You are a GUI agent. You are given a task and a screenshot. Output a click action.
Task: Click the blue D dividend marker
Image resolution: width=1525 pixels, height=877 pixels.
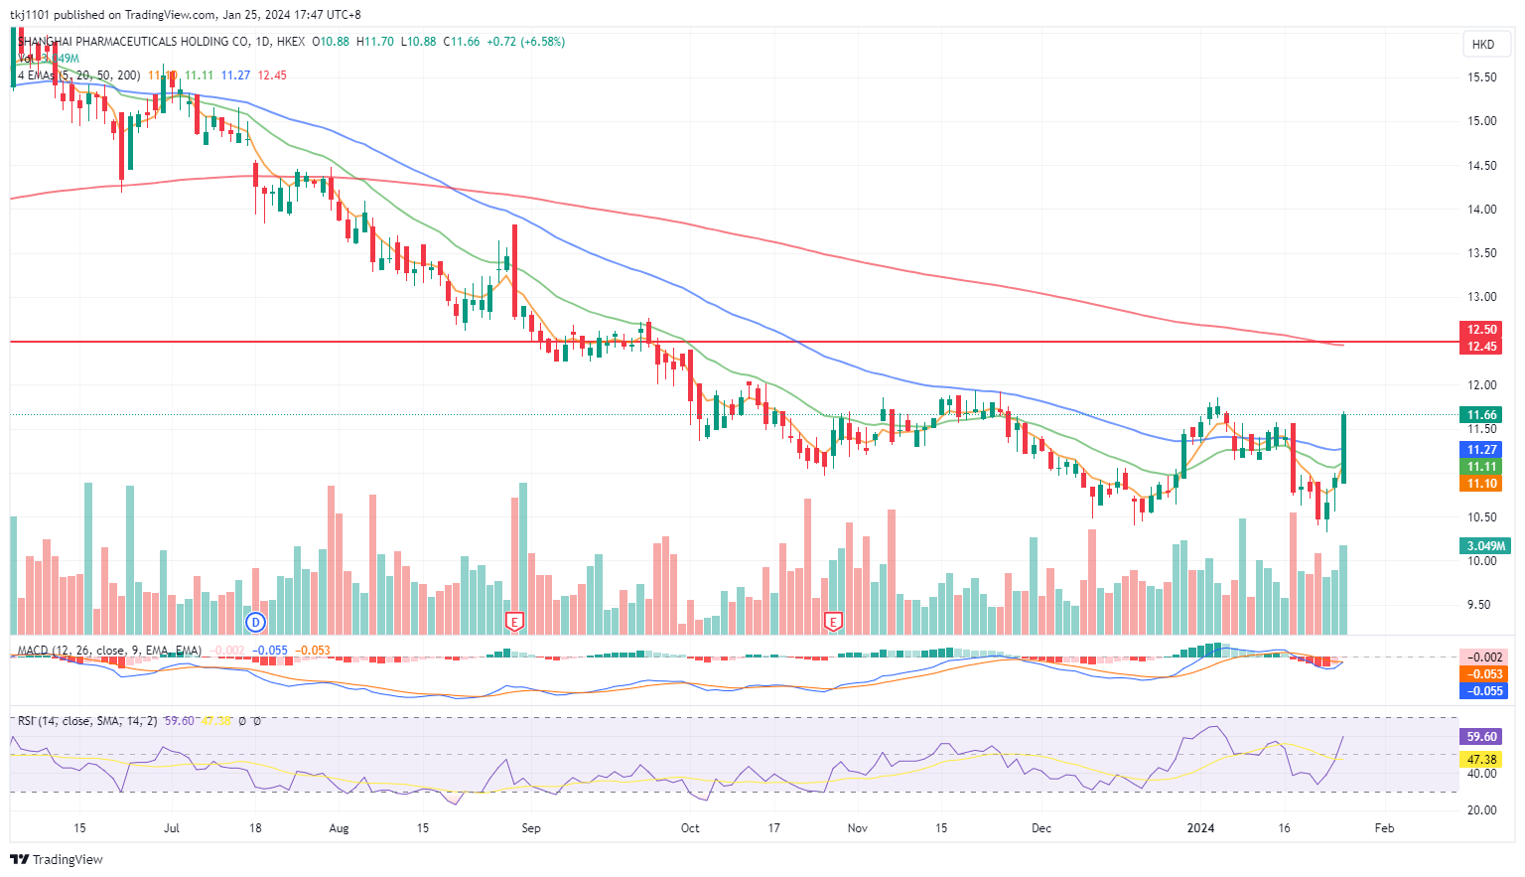click(x=256, y=623)
